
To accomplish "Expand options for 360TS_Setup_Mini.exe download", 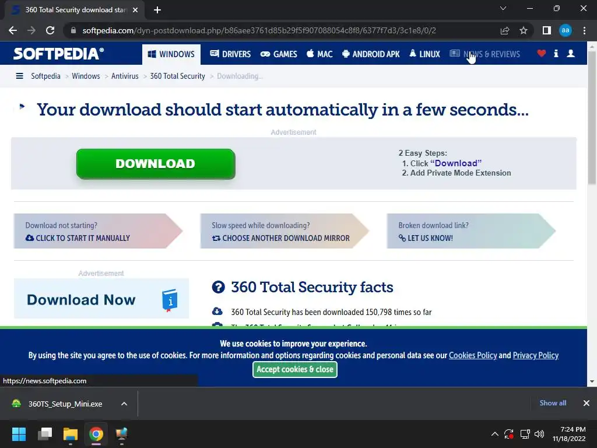I will [x=124, y=404].
